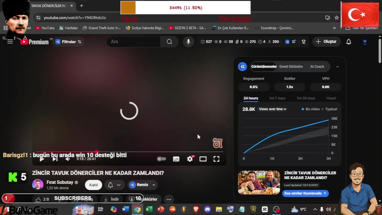Toggle the Typical chart legend

point(329,109)
